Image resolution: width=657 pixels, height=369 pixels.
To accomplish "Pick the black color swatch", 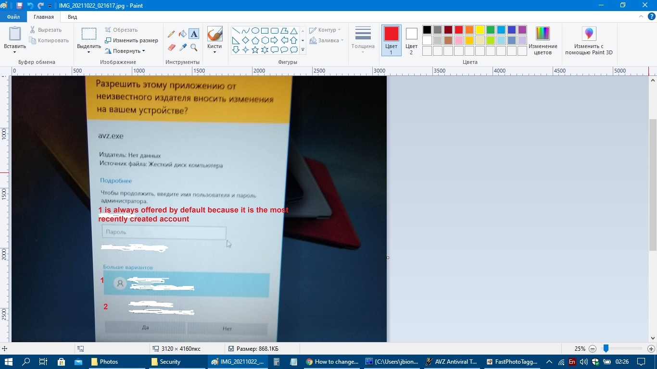I will click(427, 30).
